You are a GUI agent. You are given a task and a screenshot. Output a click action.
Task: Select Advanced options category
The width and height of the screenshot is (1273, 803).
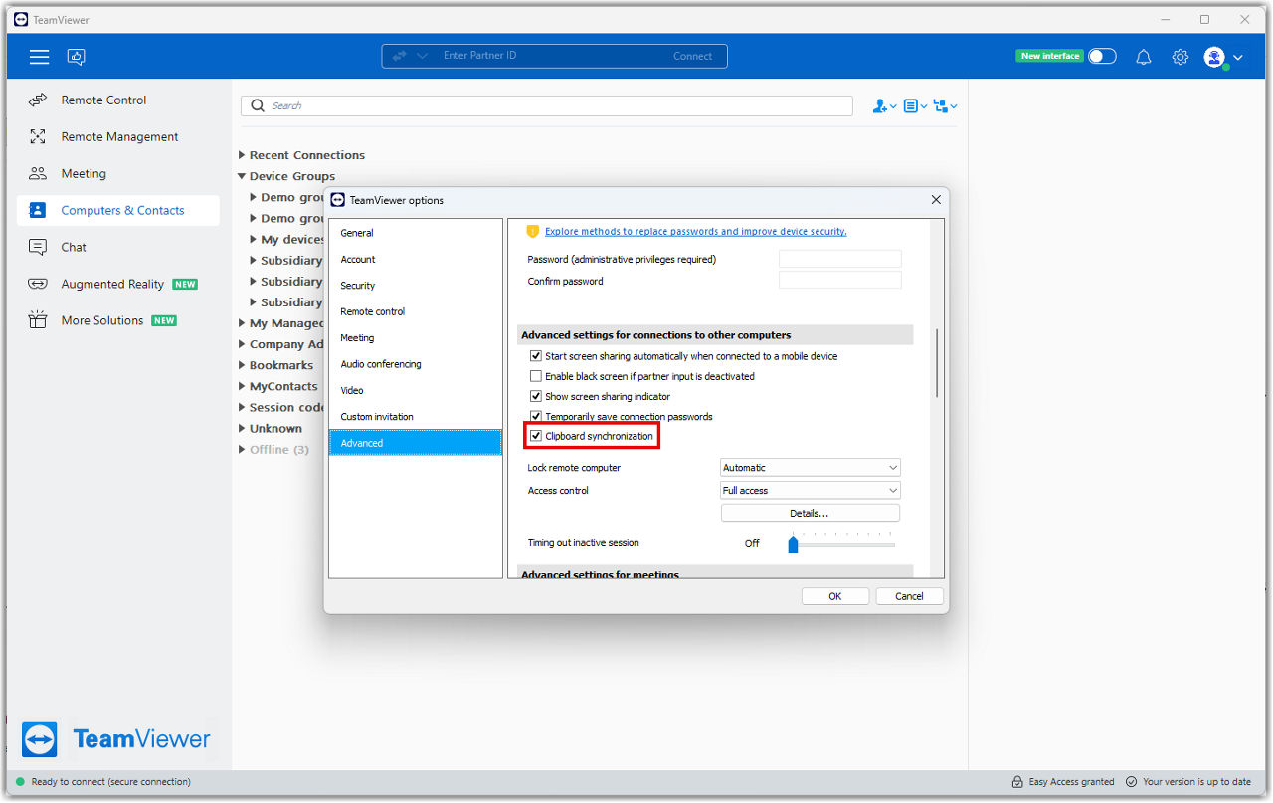point(415,443)
